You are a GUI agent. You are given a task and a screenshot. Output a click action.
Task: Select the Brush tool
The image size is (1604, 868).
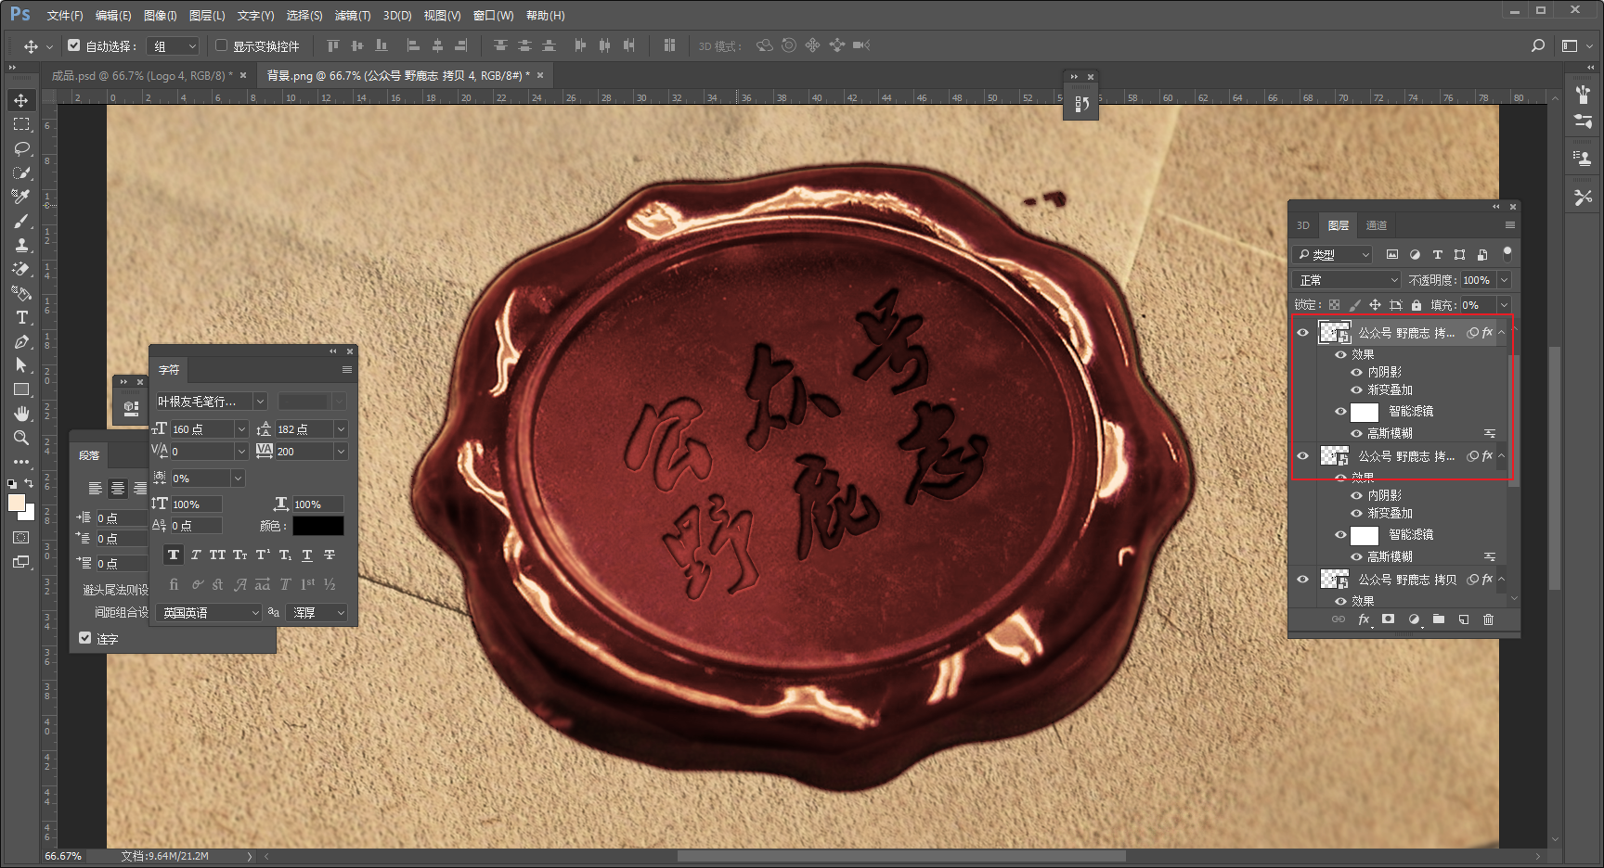point(21,222)
